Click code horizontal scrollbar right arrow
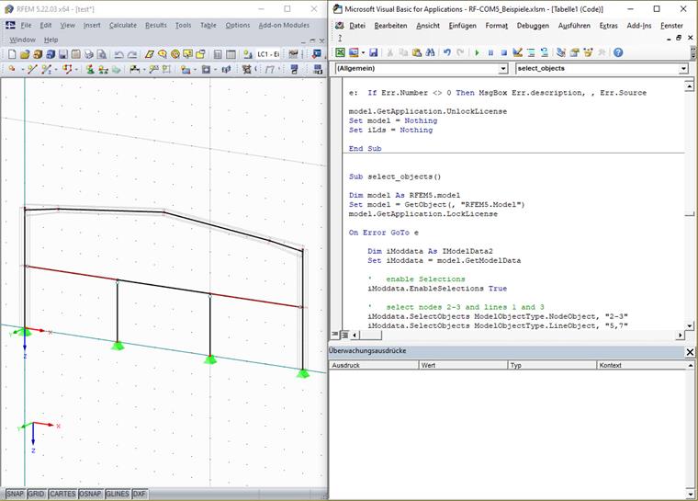Viewport: 698px width, 501px height. tap(681, 335)
